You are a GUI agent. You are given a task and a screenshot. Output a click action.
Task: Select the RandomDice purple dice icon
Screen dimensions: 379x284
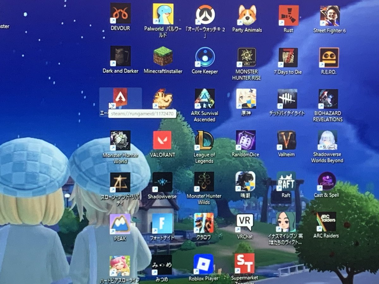(x=246, y=140)
